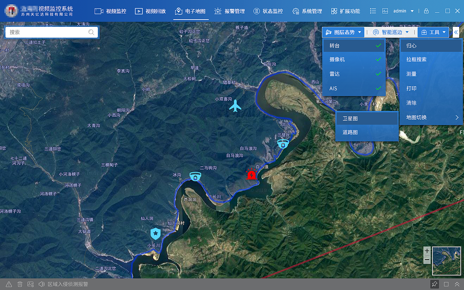Click the performance monitor waveform icon
The height and width of the screenshot is (290, 464).
(385, 11)
